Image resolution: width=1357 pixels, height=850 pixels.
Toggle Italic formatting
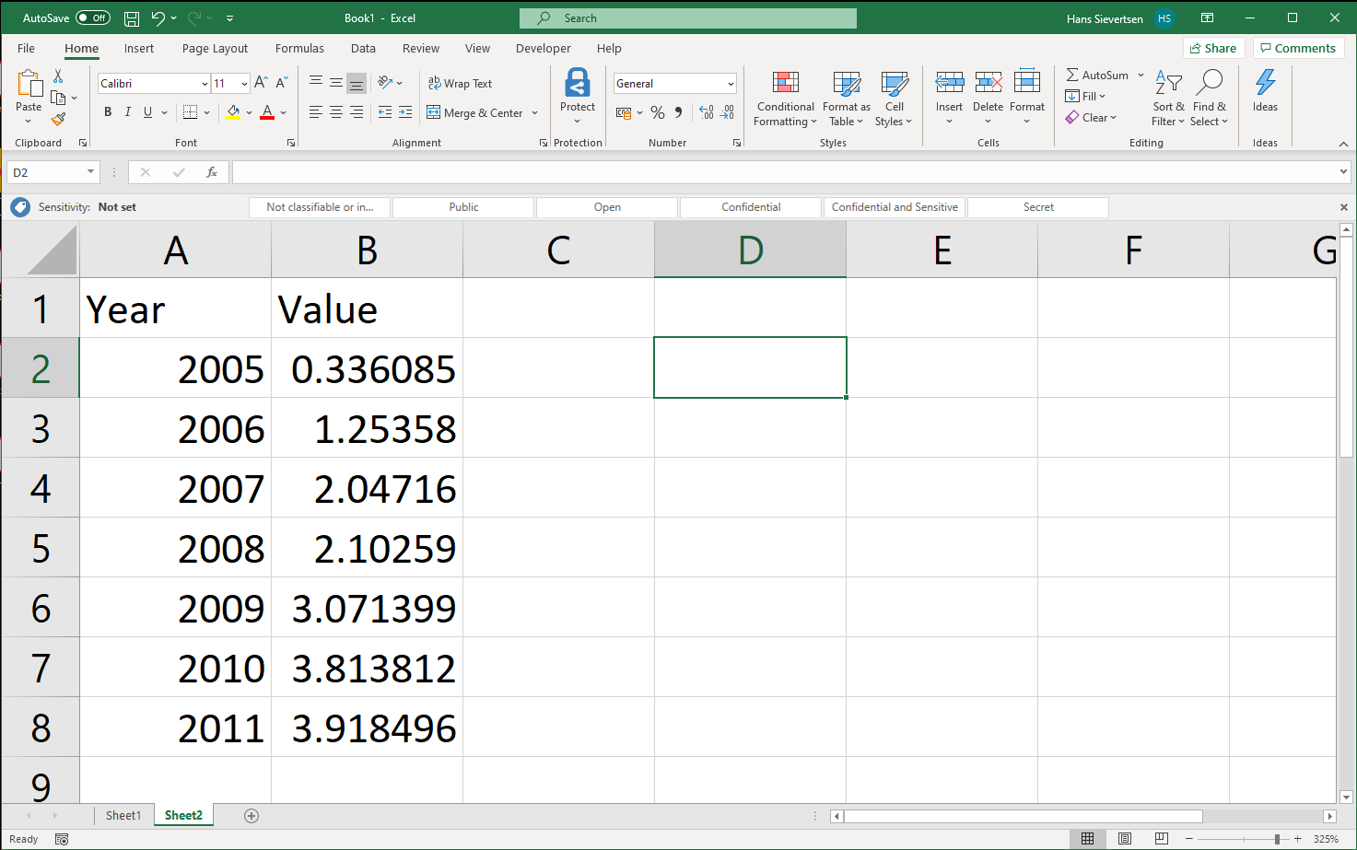(127, 112)
